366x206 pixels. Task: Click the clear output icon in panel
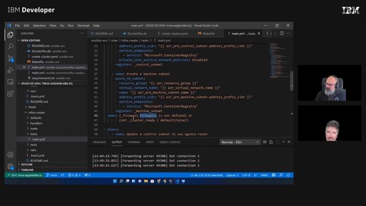pos(264,142)
